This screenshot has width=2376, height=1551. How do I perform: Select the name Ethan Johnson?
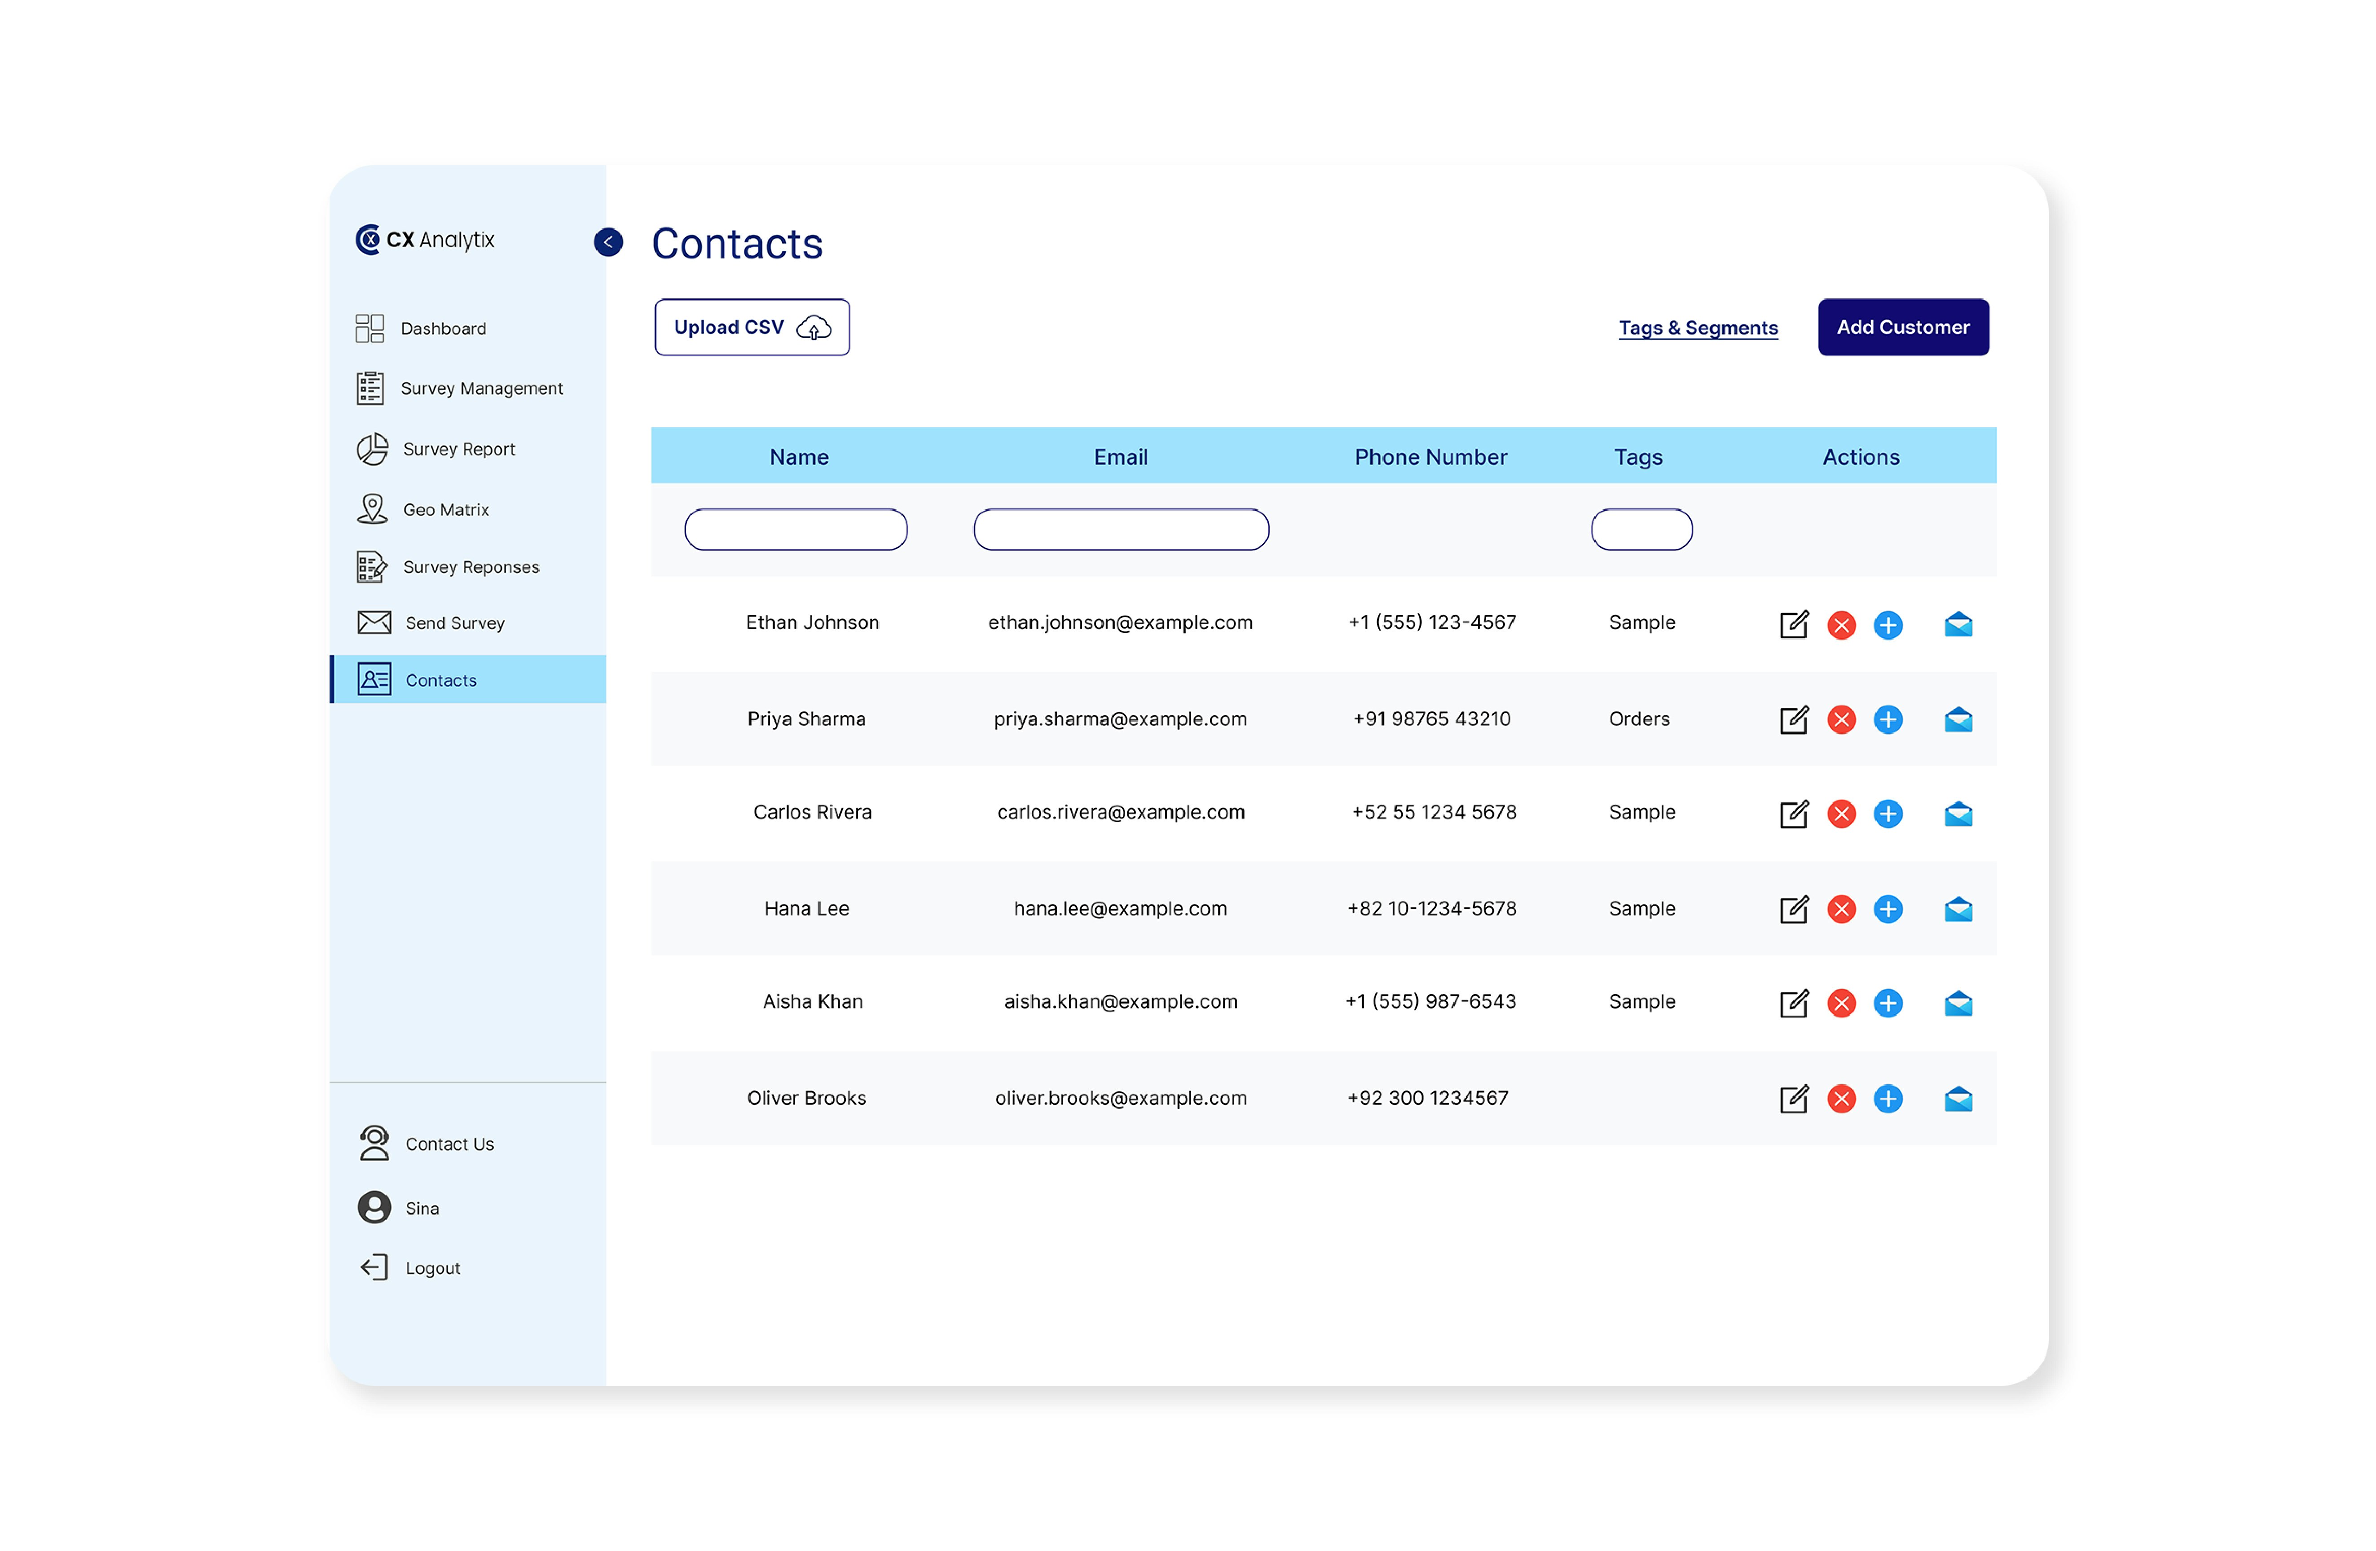click(813, 623)
